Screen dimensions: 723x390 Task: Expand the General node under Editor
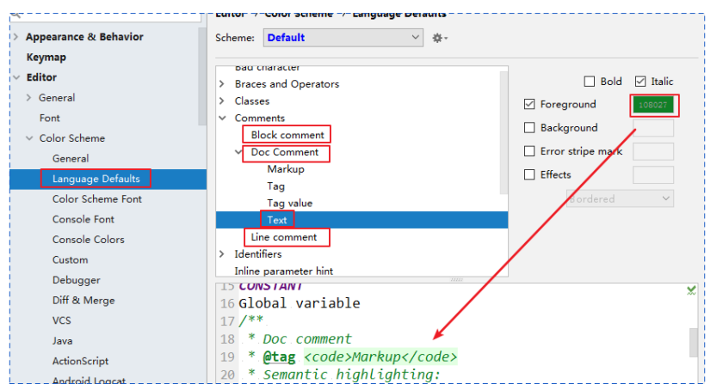pos(29,98)
